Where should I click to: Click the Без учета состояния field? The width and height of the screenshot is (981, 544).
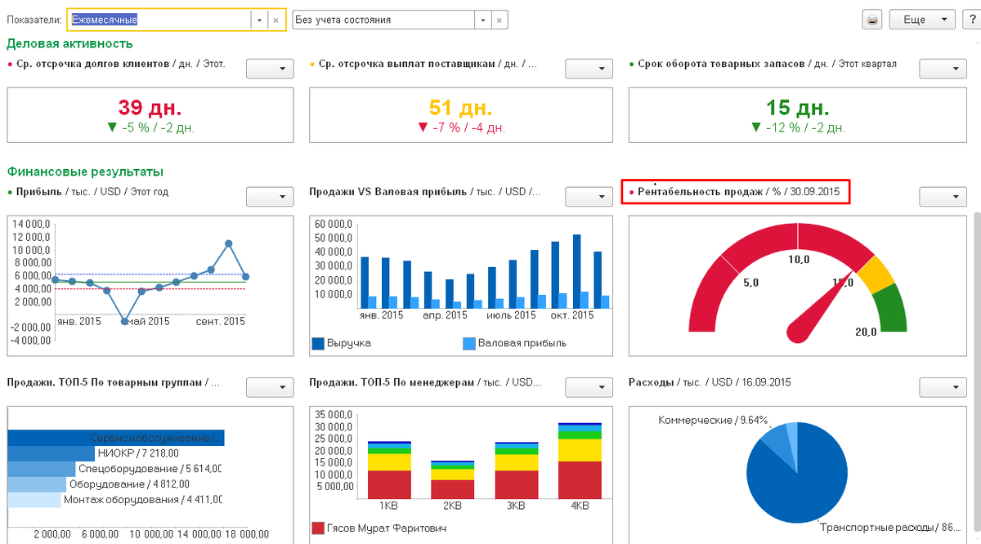coord(383,20)
